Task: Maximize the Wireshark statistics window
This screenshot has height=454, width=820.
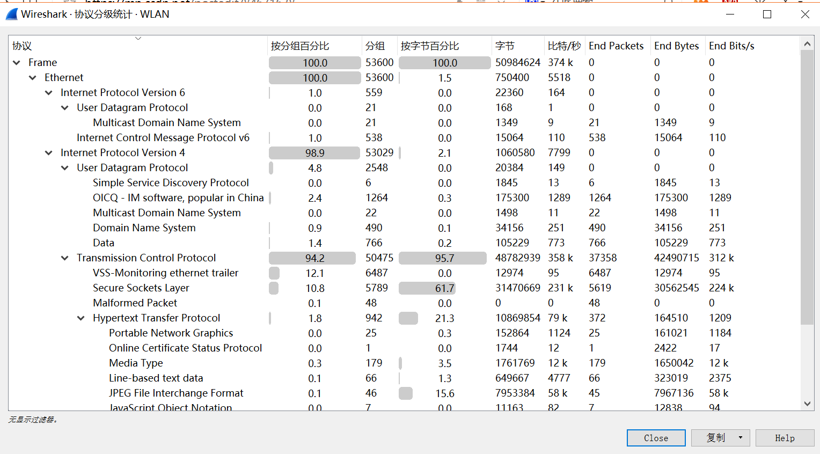Action: pos(767,14)
